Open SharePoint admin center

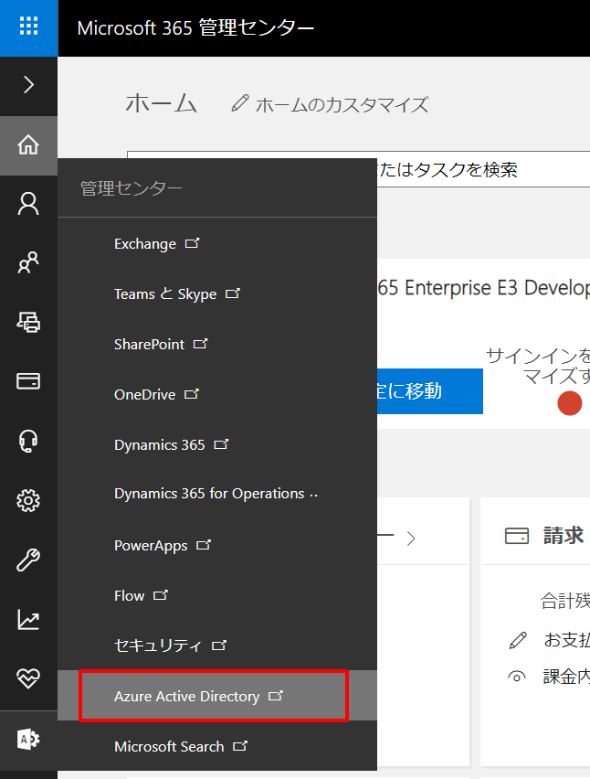150,345
